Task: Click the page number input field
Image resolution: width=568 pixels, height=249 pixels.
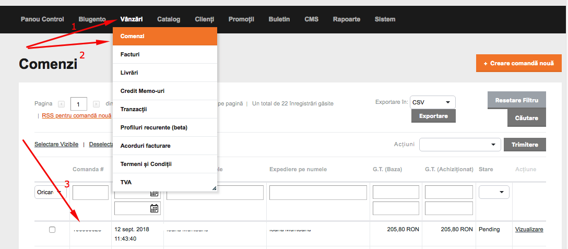Action: 79,104
